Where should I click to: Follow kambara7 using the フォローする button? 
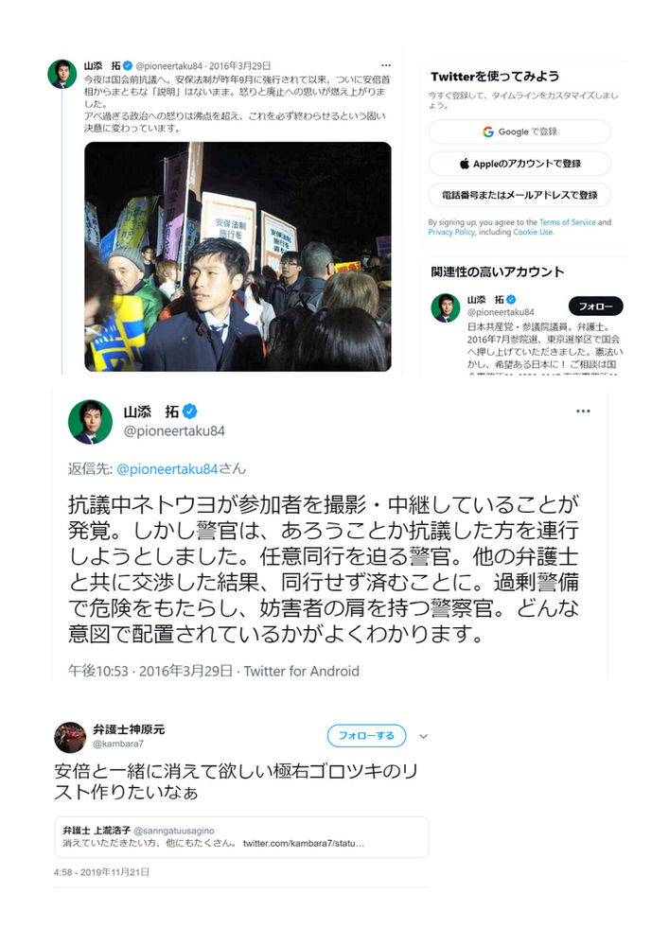coord(366,735)
